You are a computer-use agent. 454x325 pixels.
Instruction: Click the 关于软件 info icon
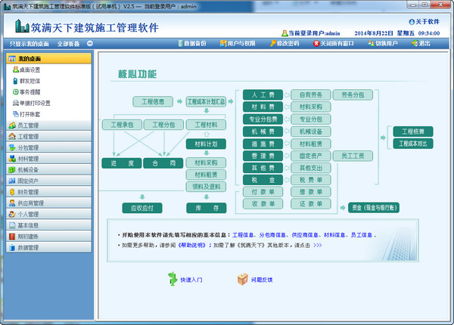[x=412, y=22]
